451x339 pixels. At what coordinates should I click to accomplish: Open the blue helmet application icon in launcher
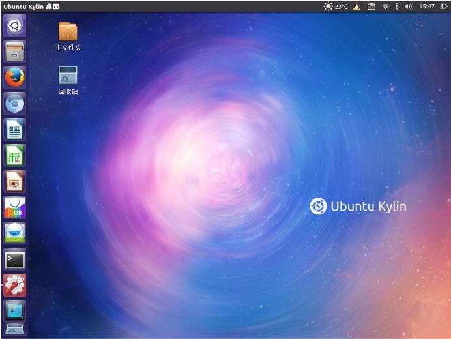[15, 233]
